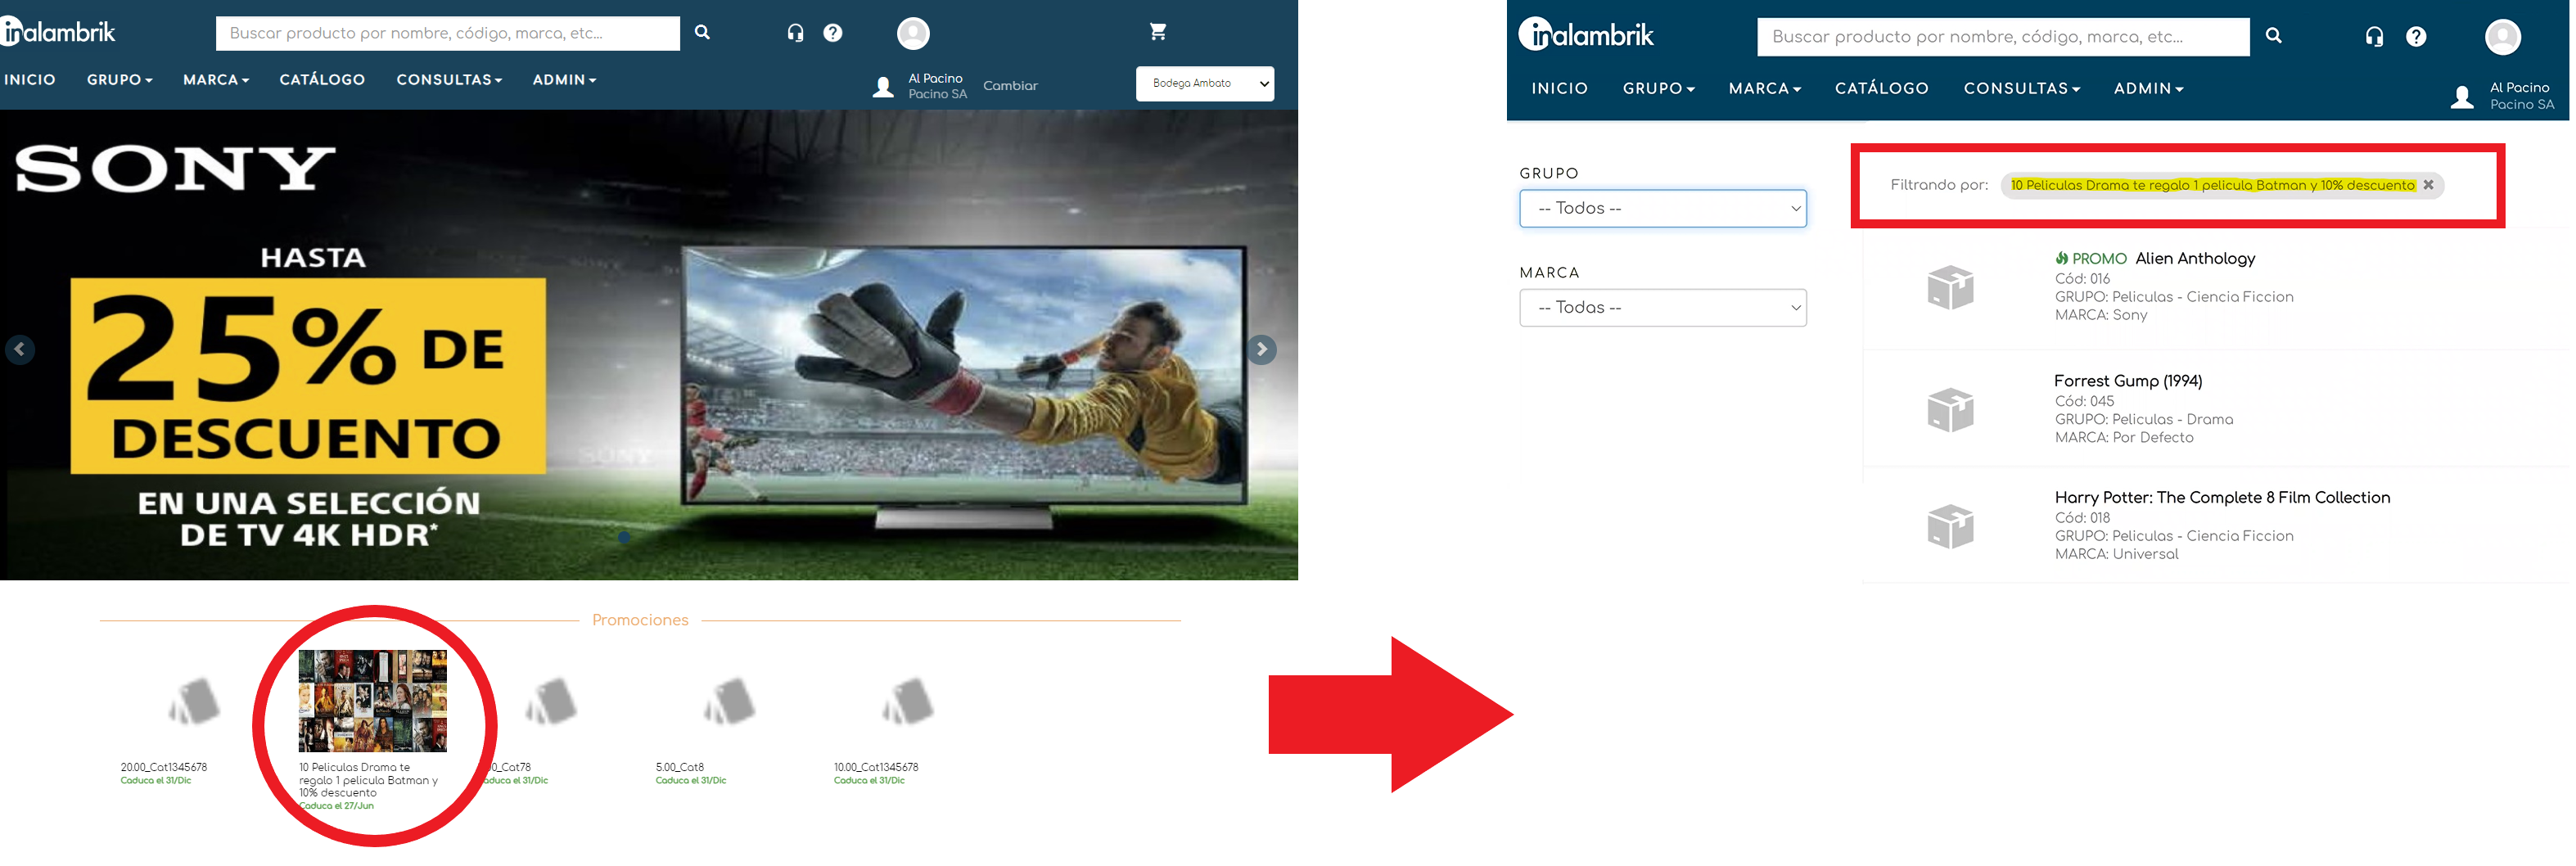This screenshot has height=866, width=2576.
Task: Click the Al Pacino user name on results page
Action: coord(2519,88)
